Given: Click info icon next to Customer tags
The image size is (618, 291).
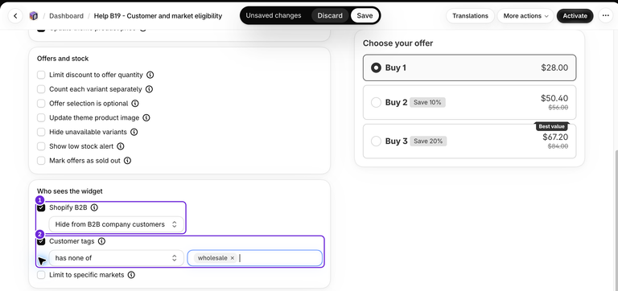Looking at the screenshot, I should tap(101, 241).
